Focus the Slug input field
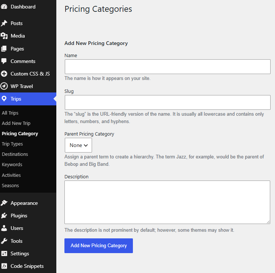Screen dimensions: 275x273 168,102
